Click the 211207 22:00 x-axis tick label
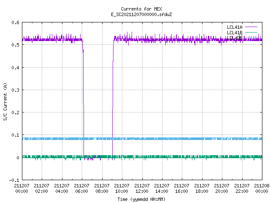This screenshot has width=270, height=203. point(242,188)
